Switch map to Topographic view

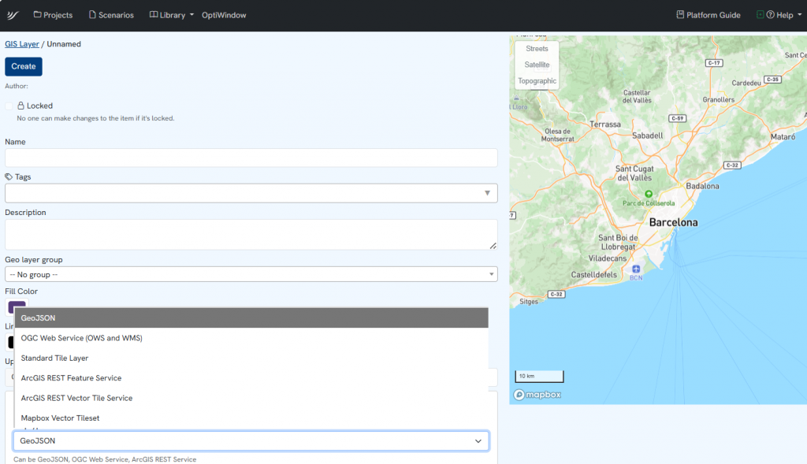click(537, 81)
